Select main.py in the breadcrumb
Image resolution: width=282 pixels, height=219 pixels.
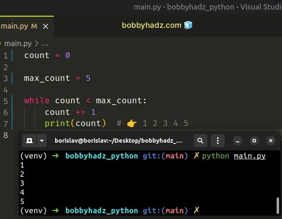(x=18, y=44)
